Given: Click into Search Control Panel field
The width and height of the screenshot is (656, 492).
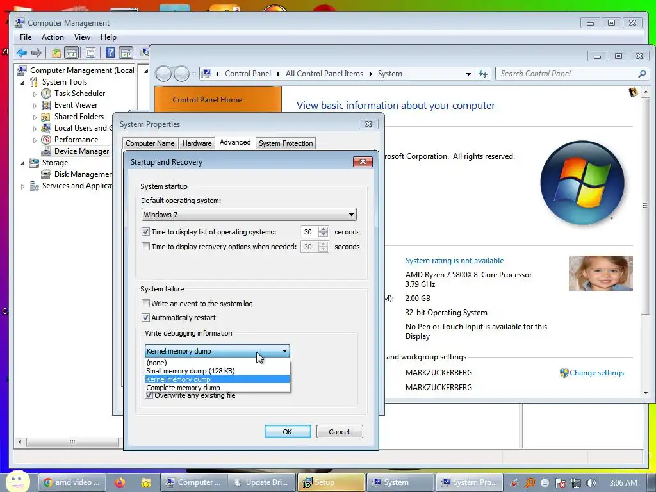Looking at the screenshot, I should point(568,74).
